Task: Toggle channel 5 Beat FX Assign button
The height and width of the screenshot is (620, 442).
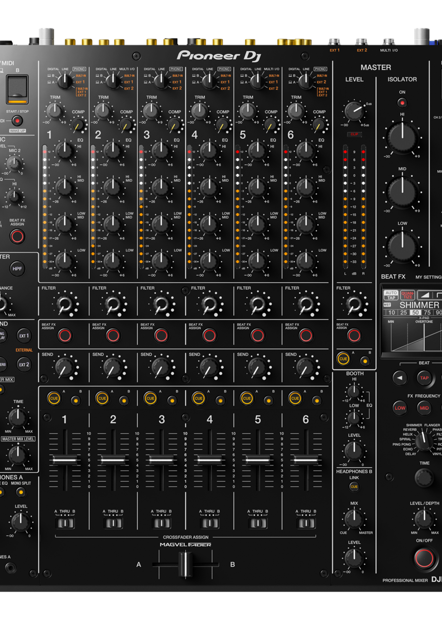Action: click(257, 335)
